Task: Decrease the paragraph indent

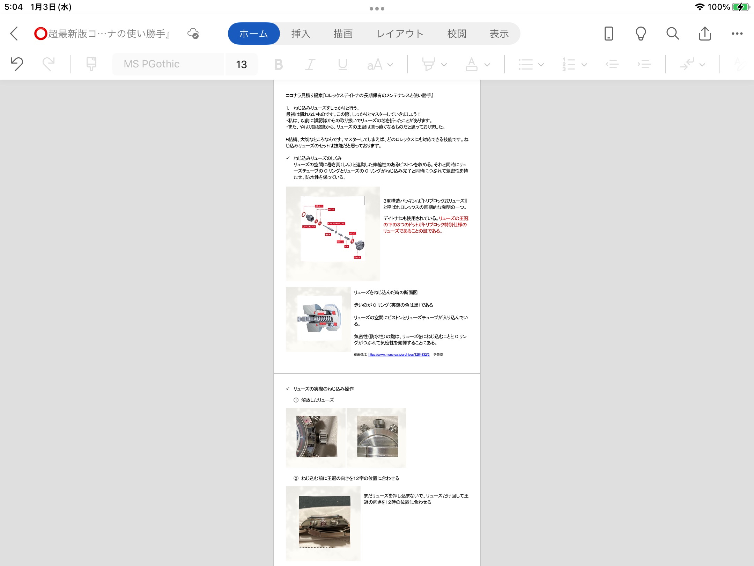Action: coord(612,64)
